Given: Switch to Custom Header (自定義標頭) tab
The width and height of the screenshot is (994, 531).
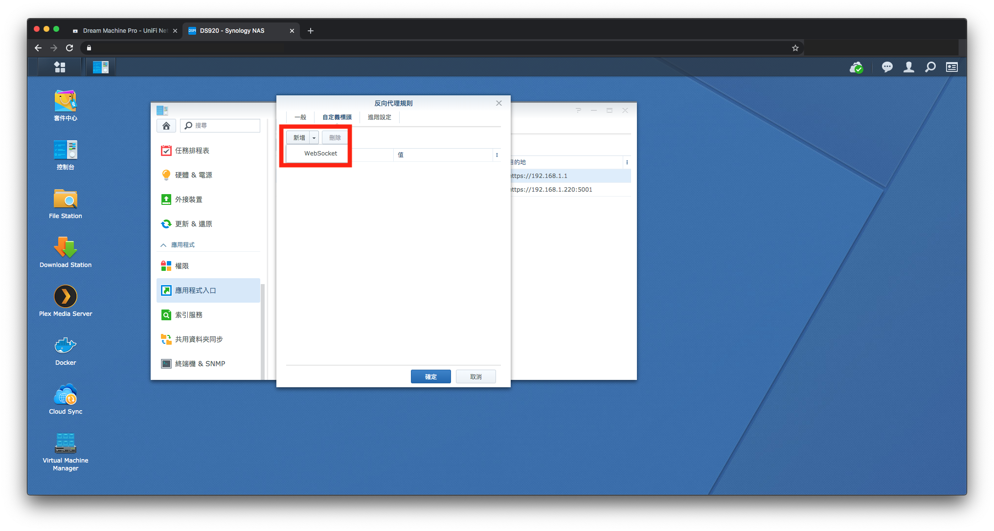Looking at the screenshot, I should (x=337, y=117).
